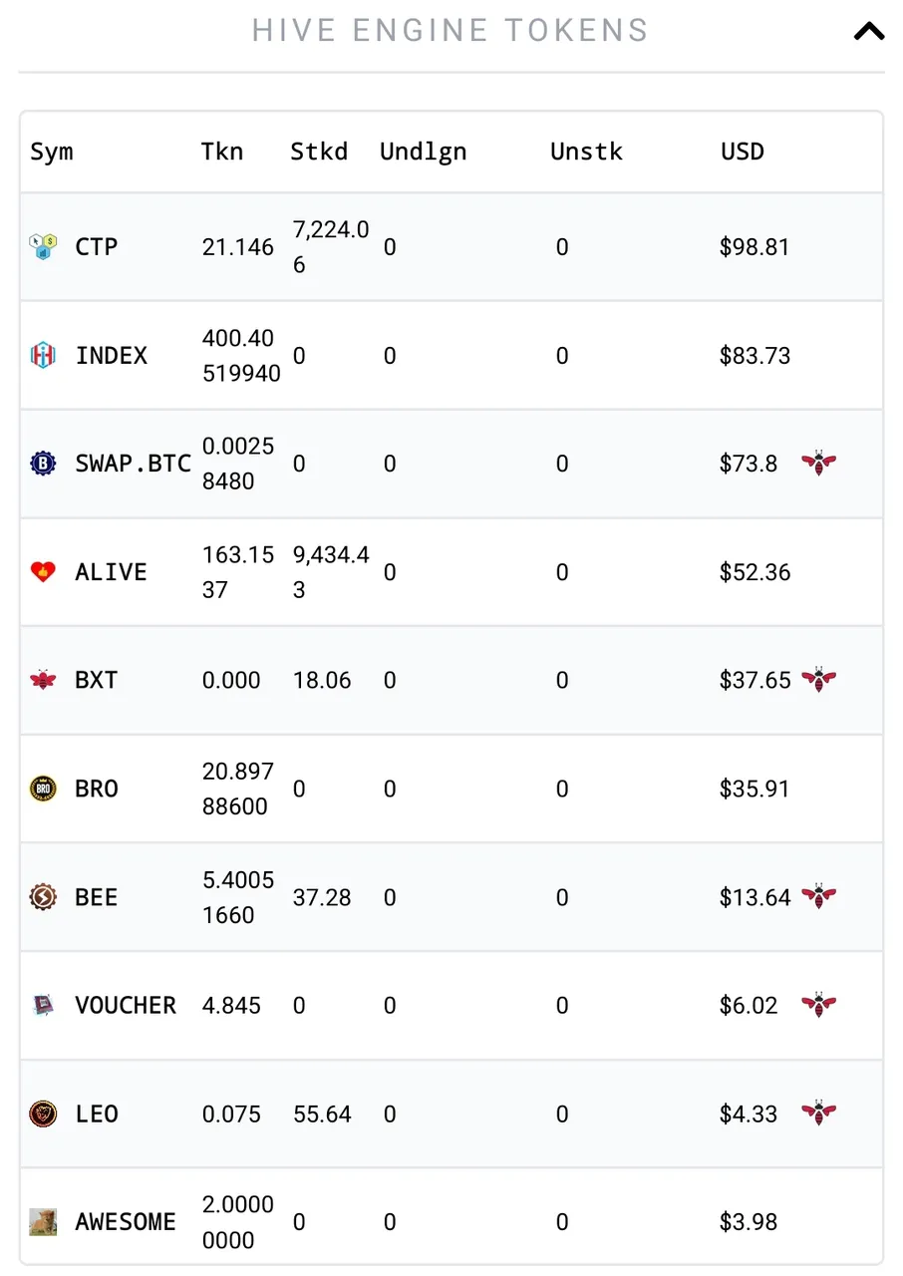Click the INDEX token icon

tap(43, 355)
